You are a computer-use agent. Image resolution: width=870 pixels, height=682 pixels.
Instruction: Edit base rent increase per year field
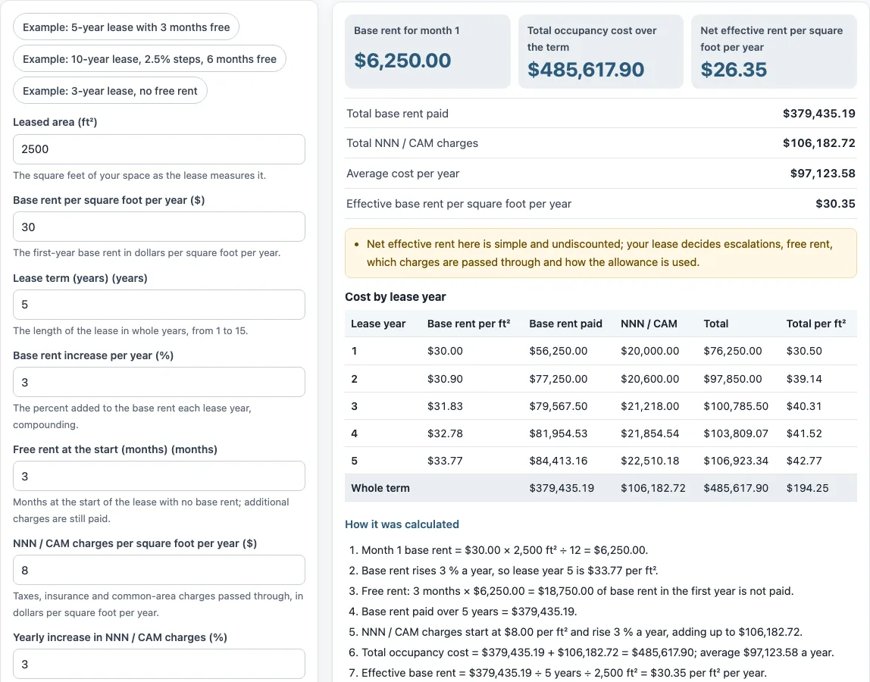(x=158, y=382)
